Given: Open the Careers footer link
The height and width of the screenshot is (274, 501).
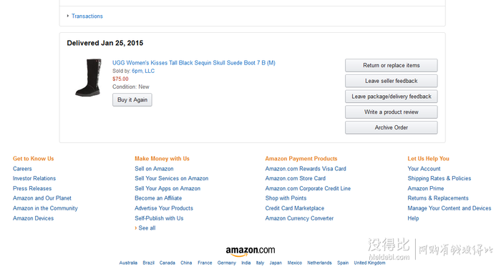Looking at the screenshot, I should click(x=22, y=169).
